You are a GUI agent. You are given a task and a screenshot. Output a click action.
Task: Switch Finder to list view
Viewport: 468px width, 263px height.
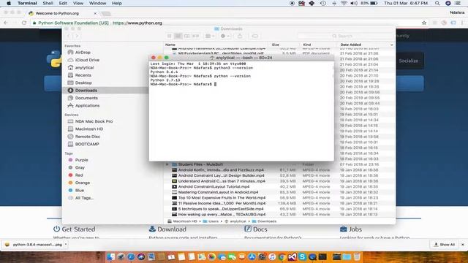click(178, 36)
